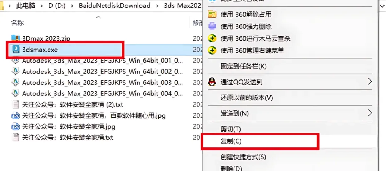The width and height of the screenshot is (386, 171).
Task: Select 创建快捷方式(S) menu entry
Action: coord(243,156)
